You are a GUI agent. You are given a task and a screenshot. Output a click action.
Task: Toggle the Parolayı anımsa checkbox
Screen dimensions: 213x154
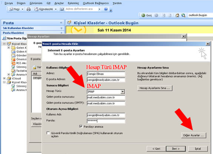(81, 127)
